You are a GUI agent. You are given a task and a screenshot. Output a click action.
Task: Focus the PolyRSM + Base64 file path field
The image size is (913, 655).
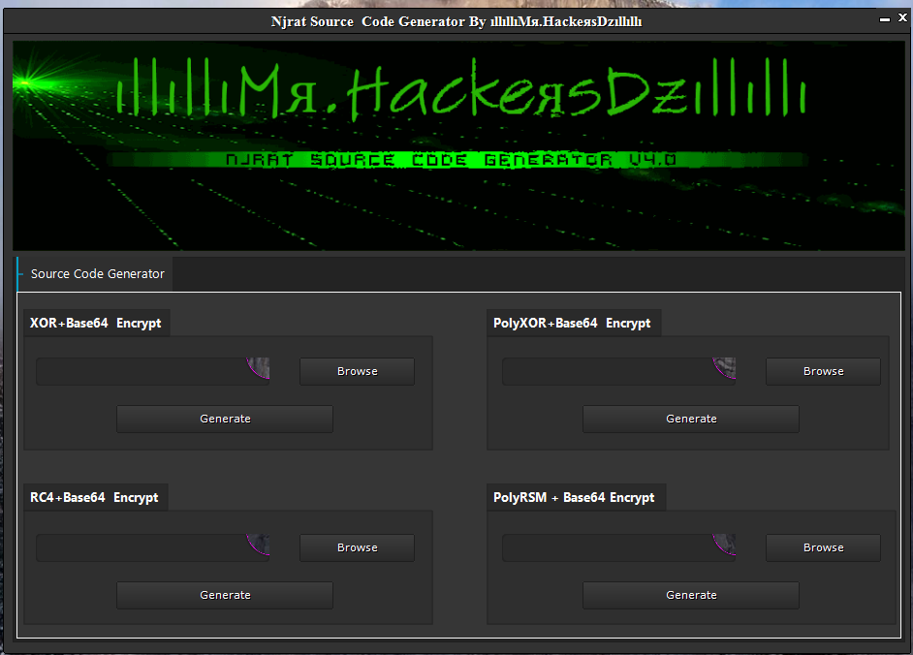[x=619, y=547]
